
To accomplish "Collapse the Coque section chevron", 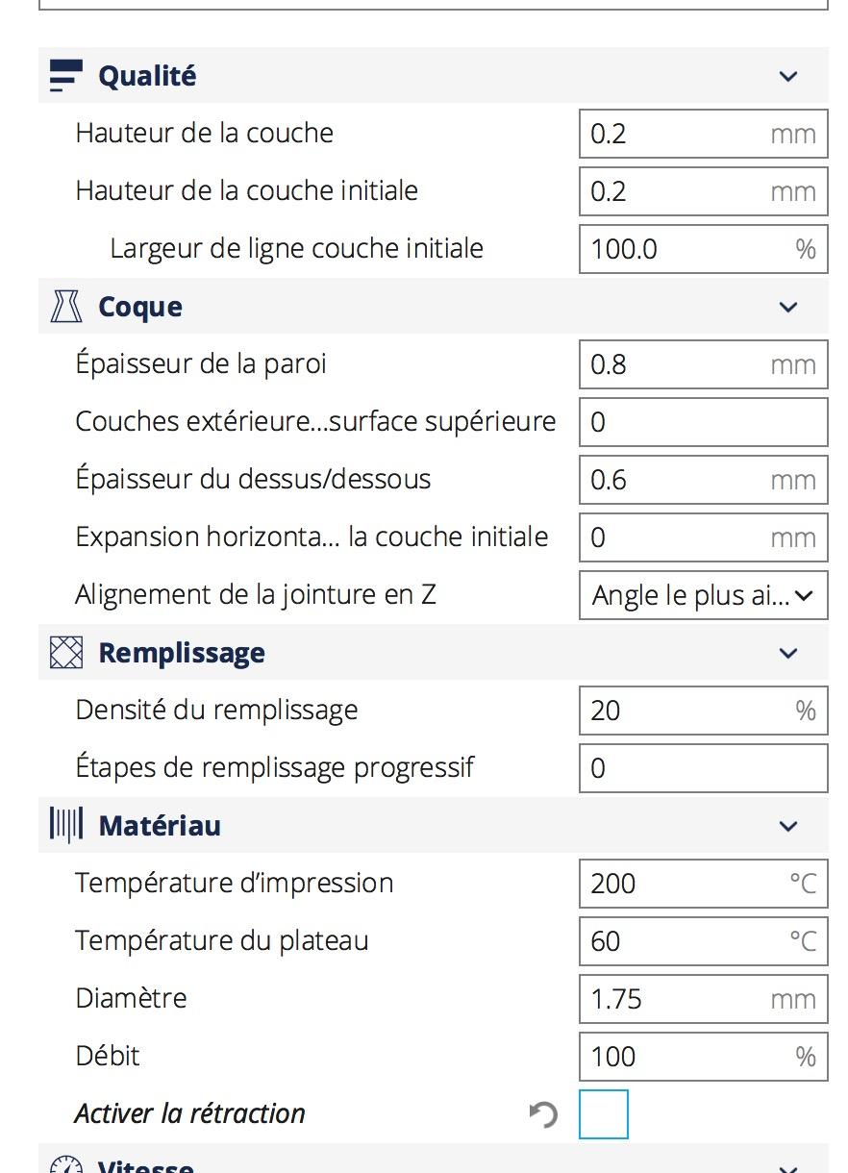I will tap(788, 307).
